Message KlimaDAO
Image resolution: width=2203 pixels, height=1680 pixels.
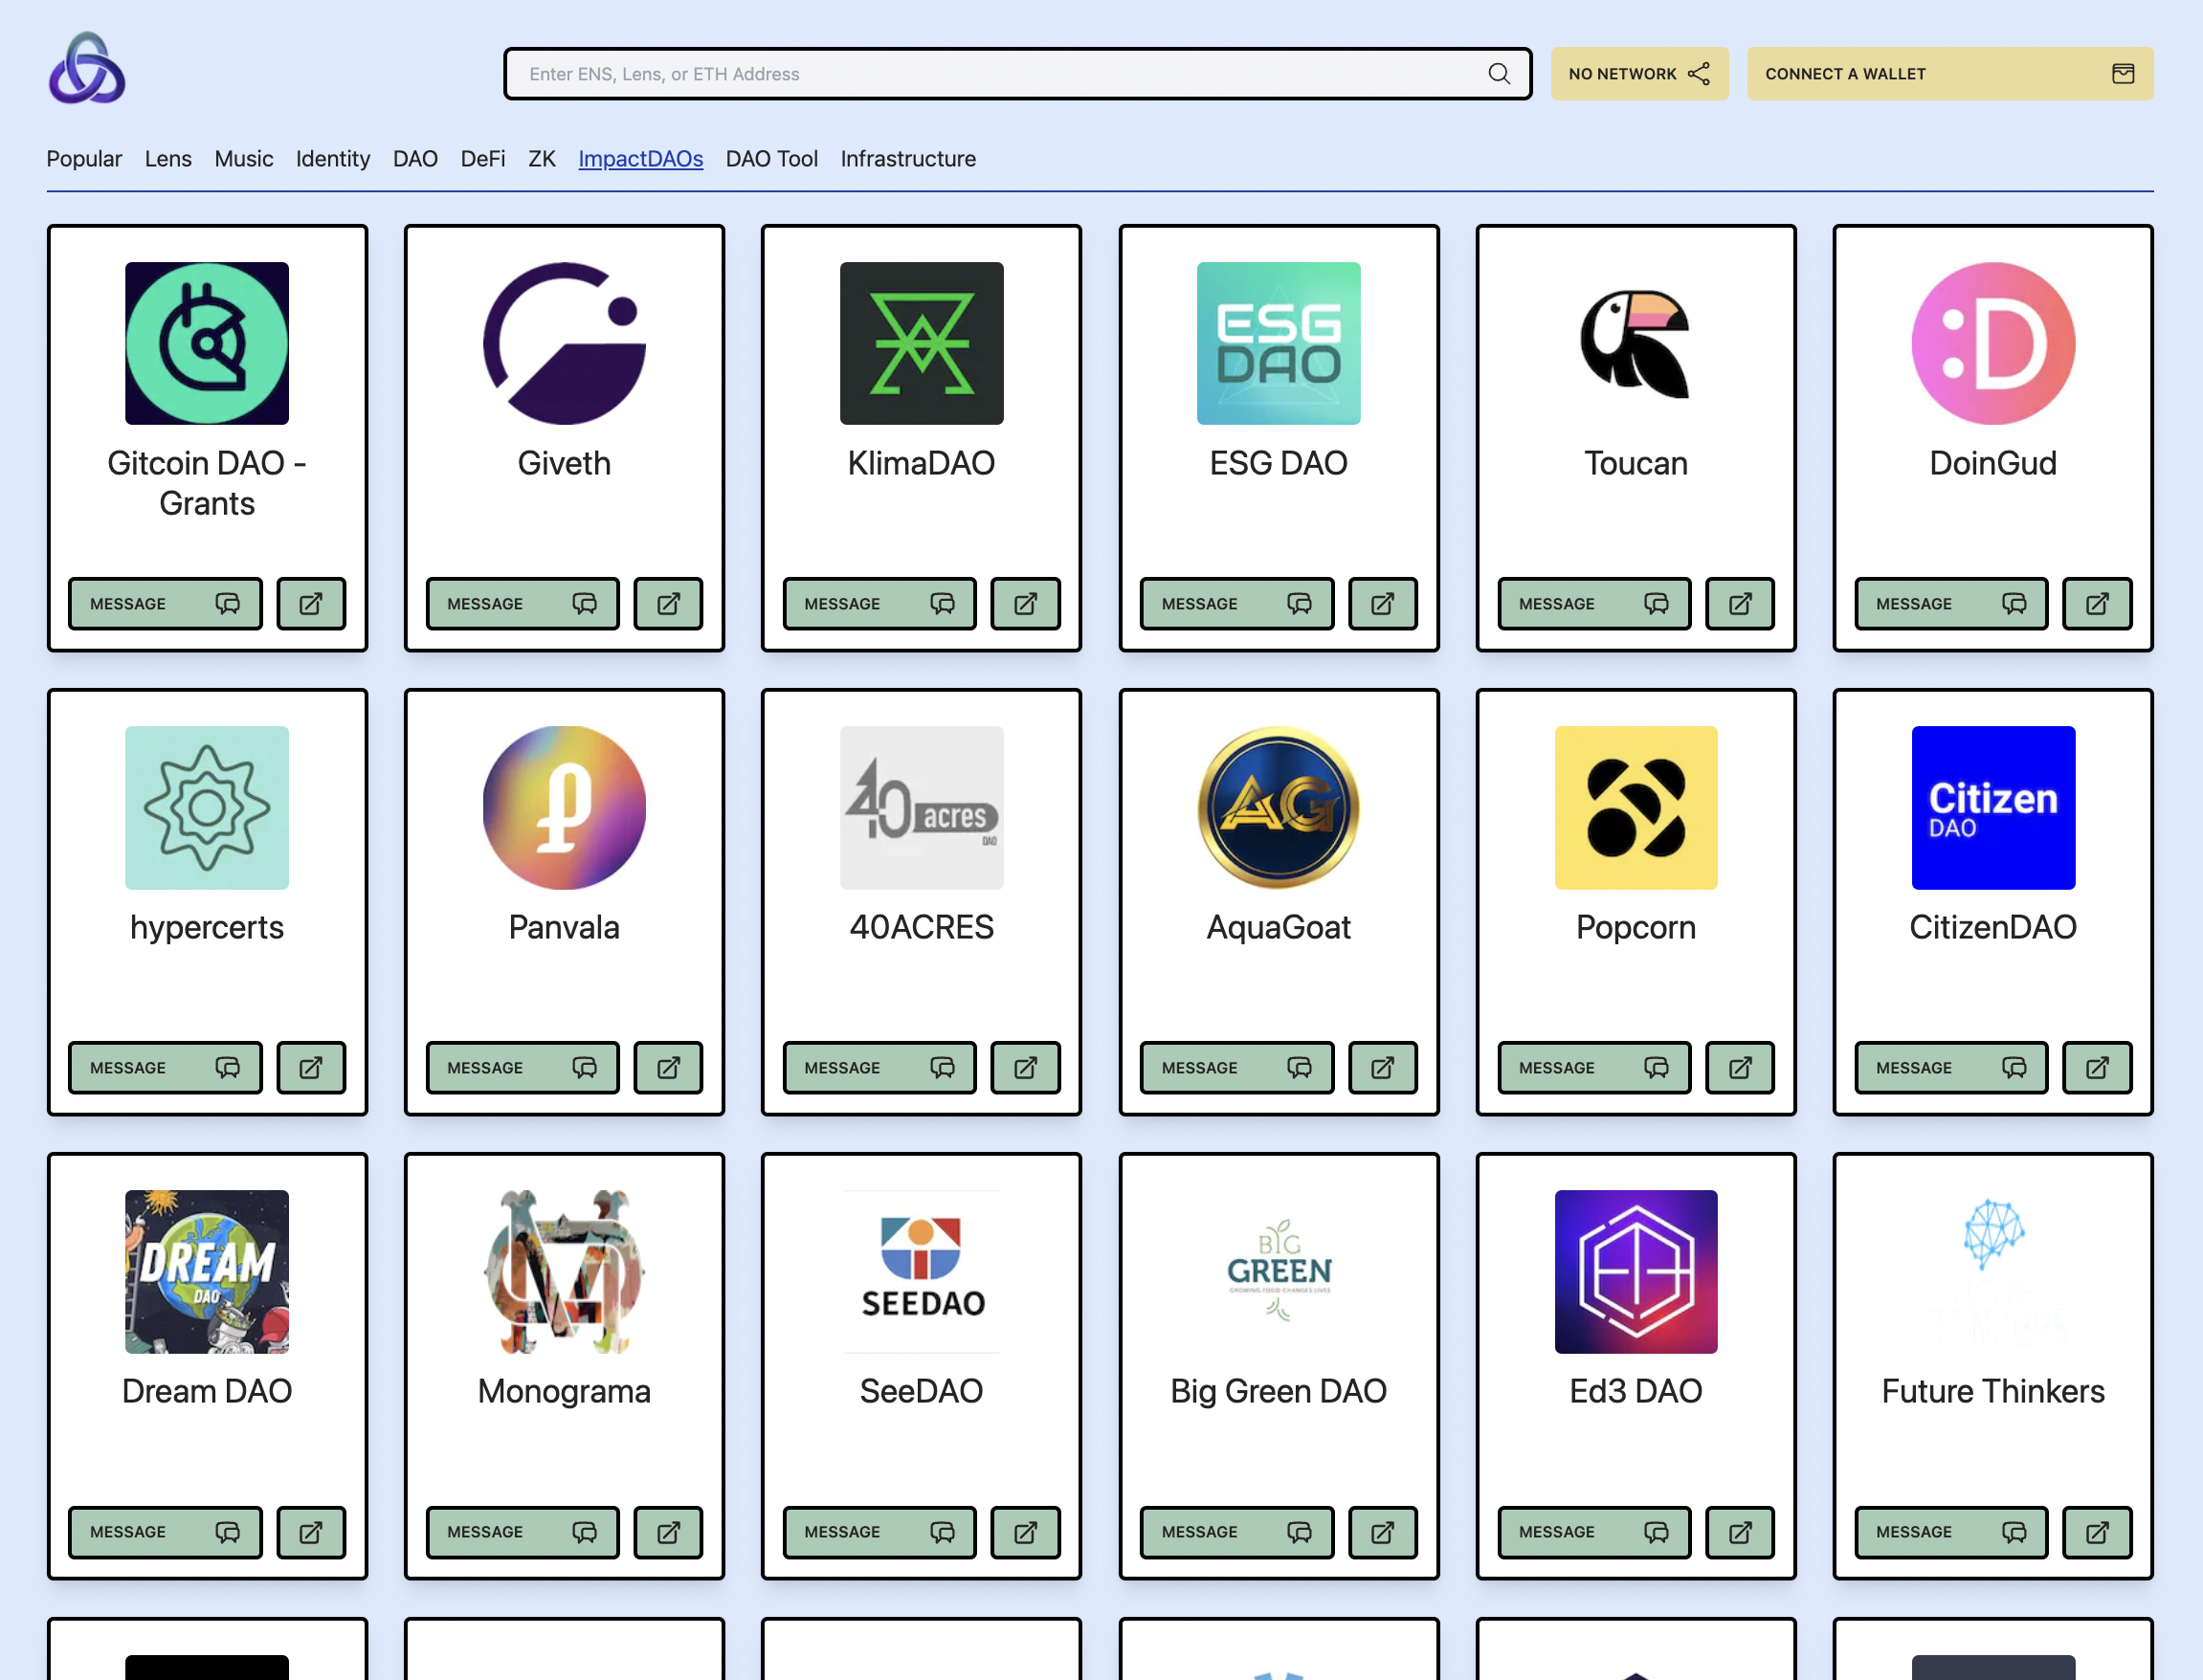pos(879,603)
